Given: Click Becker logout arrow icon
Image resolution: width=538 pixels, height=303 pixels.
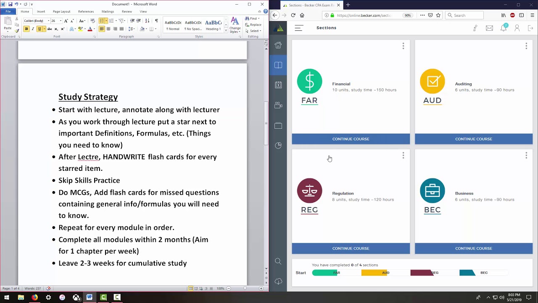Looking at the screenshot, I should (x=530, y=28).
